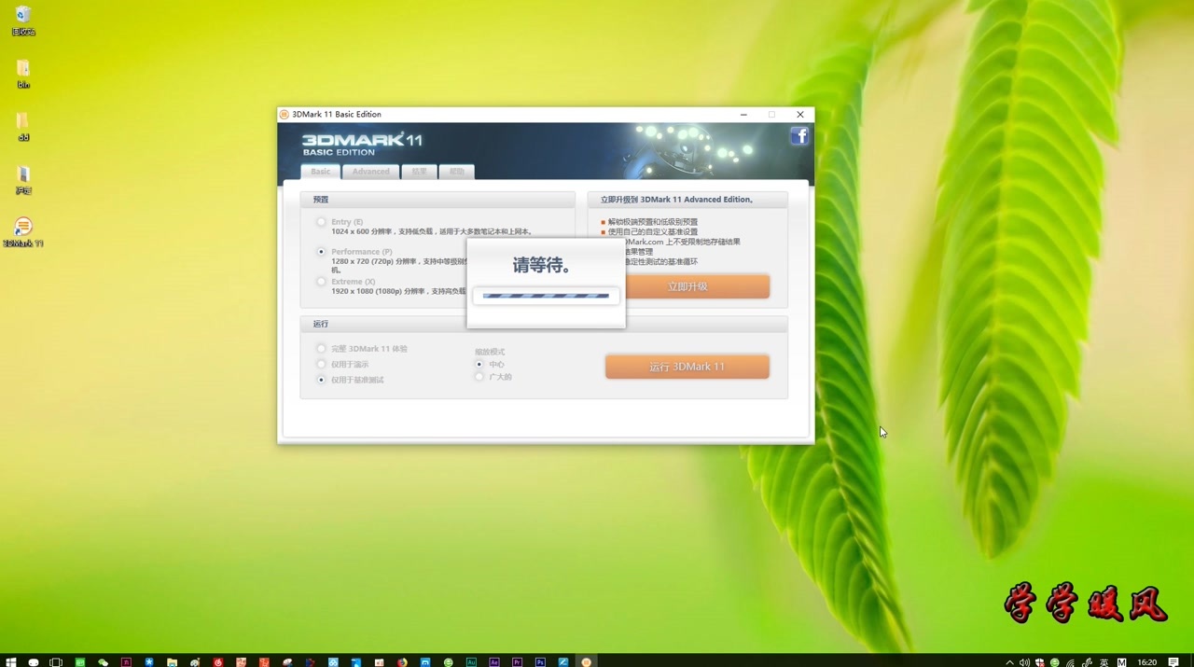Viewport: 1194px width, 667px height.
Task: Open WeChat from the taskbar
Action: (x=103, y=662)
